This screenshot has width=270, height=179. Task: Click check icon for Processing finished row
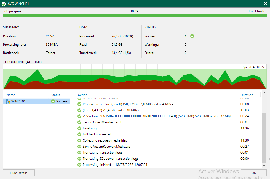pos(79,165)
